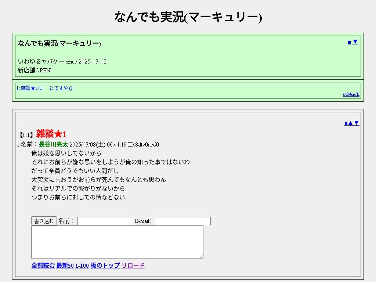Viewport: 376px width, 282px height.
Task: Click the "1:" number link in the thread list
Action: [x=18, y=88]
